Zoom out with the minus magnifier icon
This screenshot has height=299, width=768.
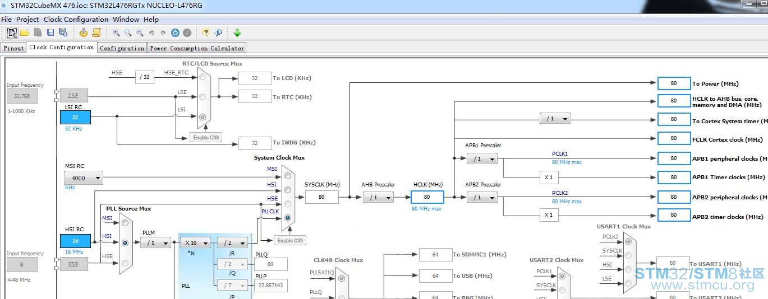click(140, 32)
